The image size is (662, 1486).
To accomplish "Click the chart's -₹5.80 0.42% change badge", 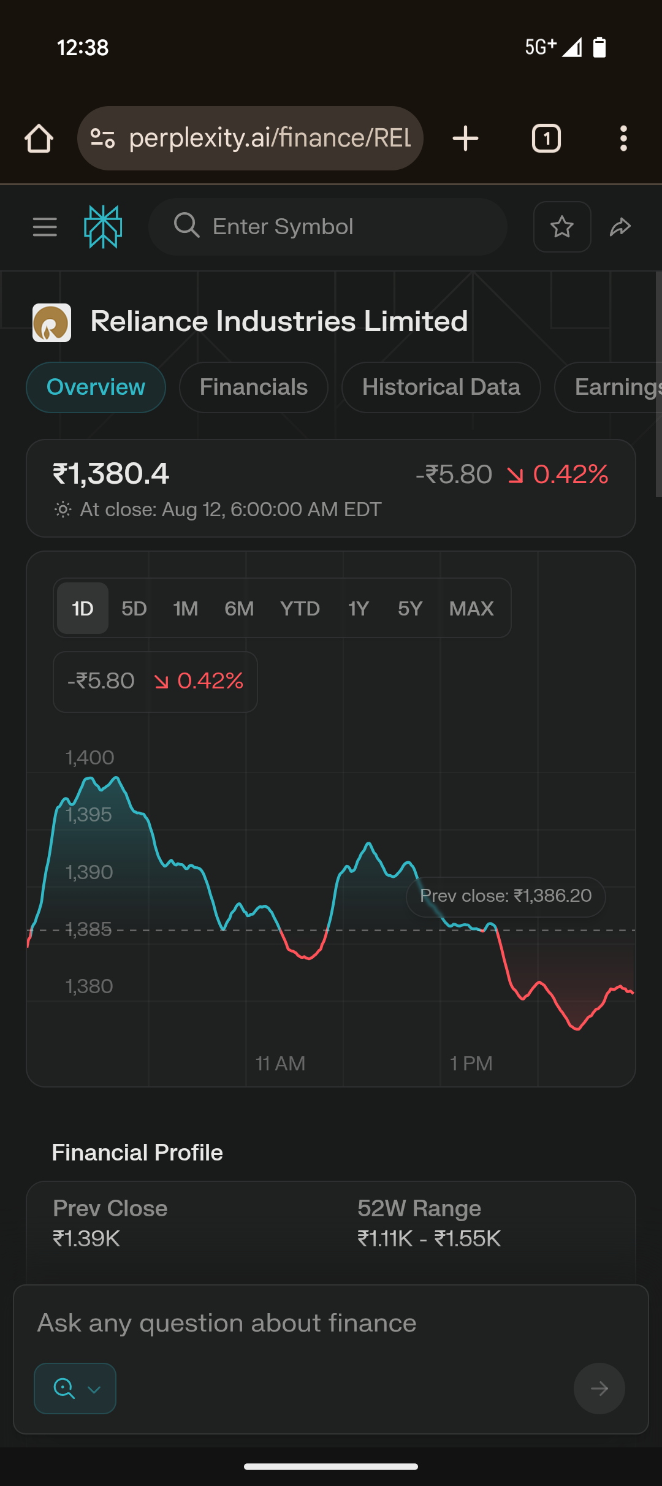I will coord(155,682).
